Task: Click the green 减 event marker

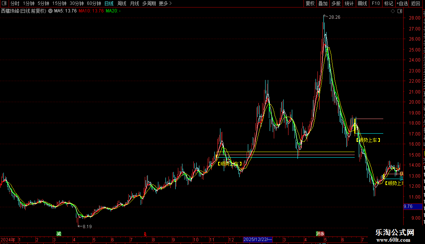Action: pos(59,234)
